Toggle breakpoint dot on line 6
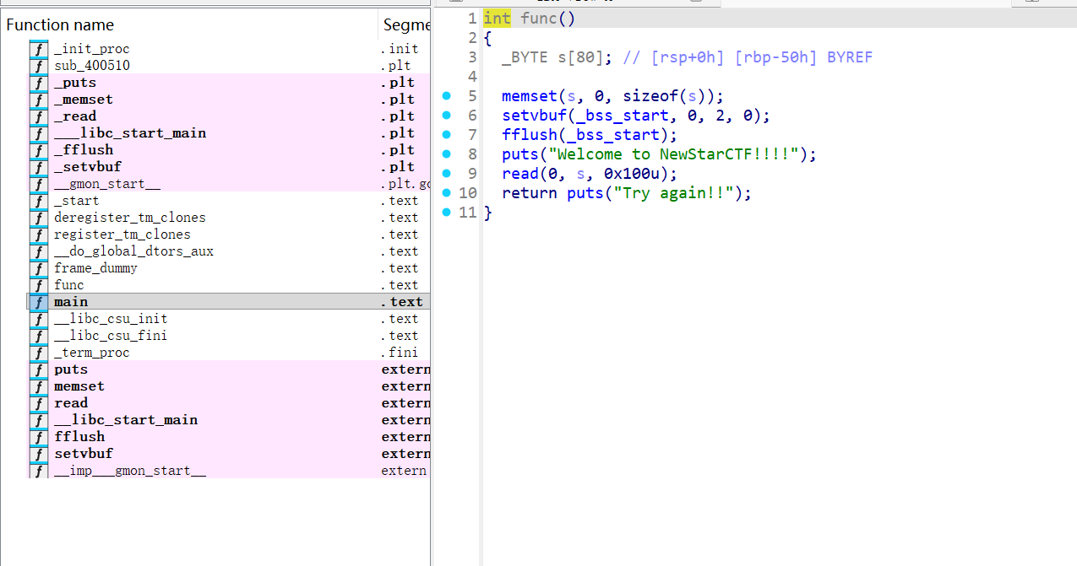This screenshot has width=1077, height=566. 447,116
